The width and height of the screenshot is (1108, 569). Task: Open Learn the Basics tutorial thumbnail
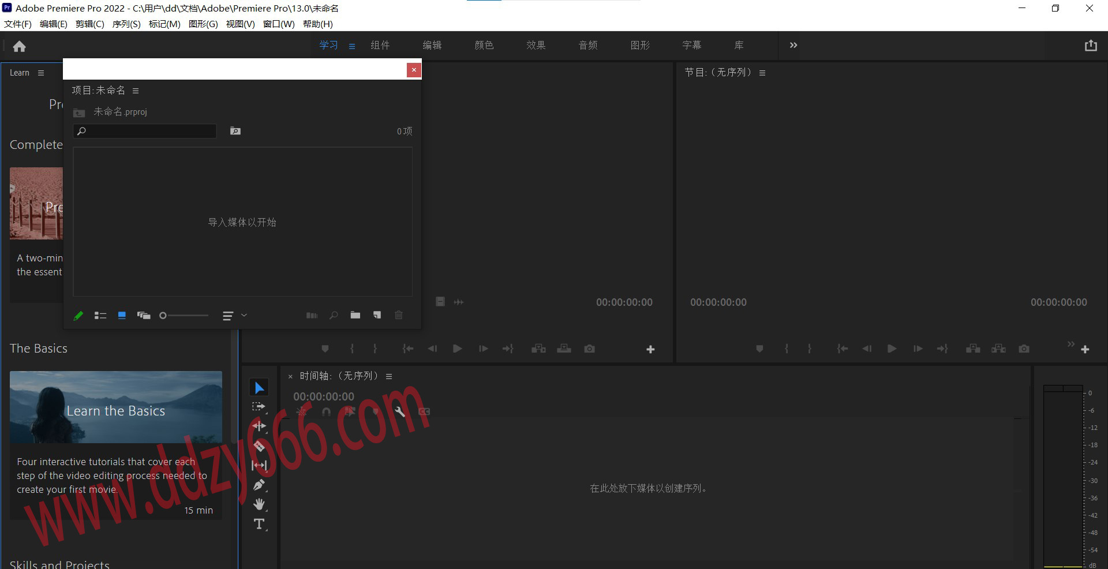[116, 407]
